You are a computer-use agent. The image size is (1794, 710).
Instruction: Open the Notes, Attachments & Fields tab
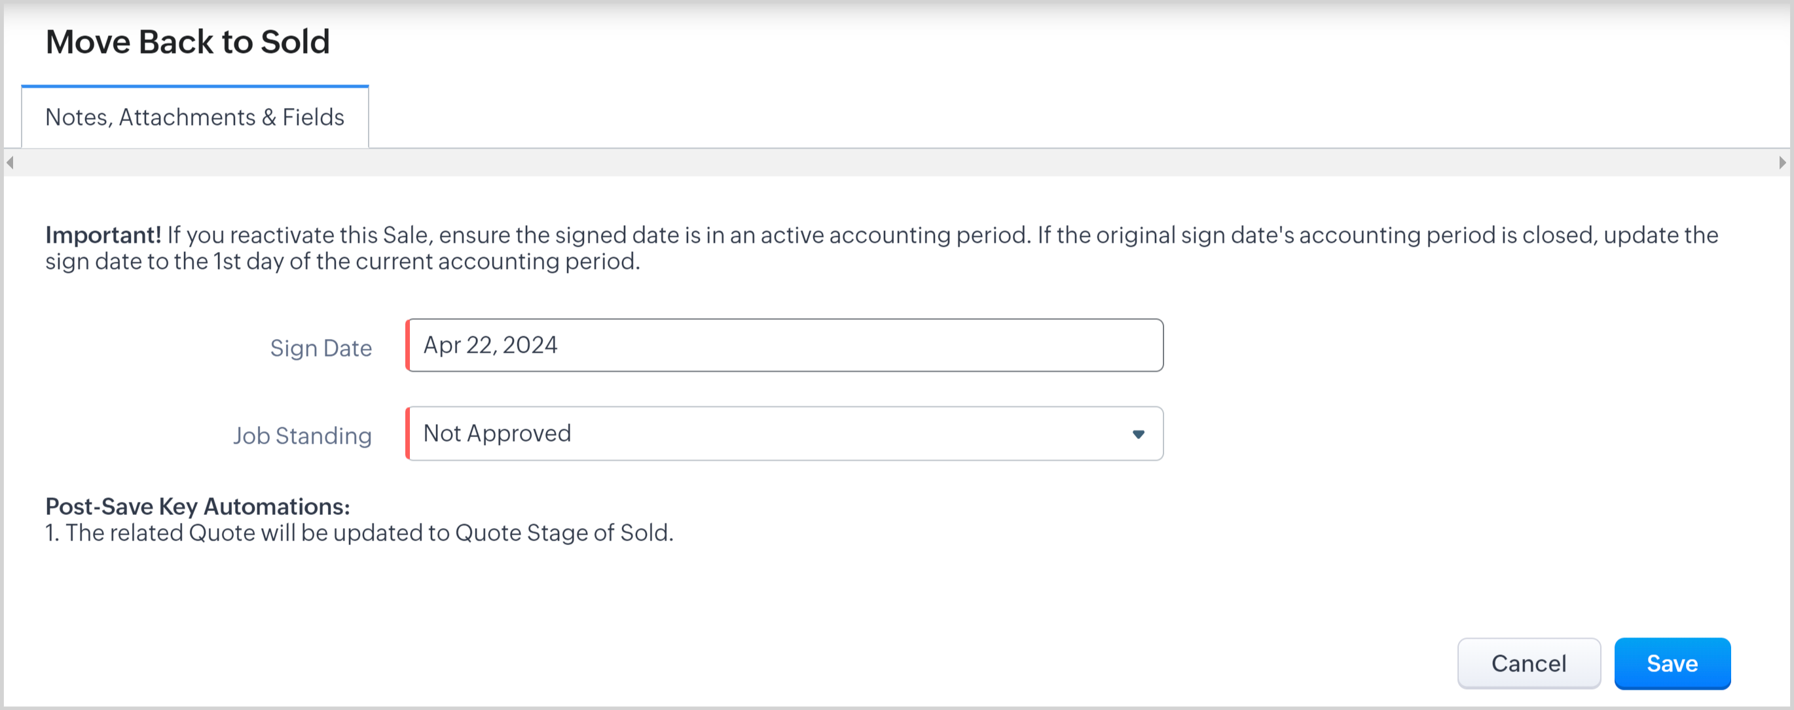point(194,117)
